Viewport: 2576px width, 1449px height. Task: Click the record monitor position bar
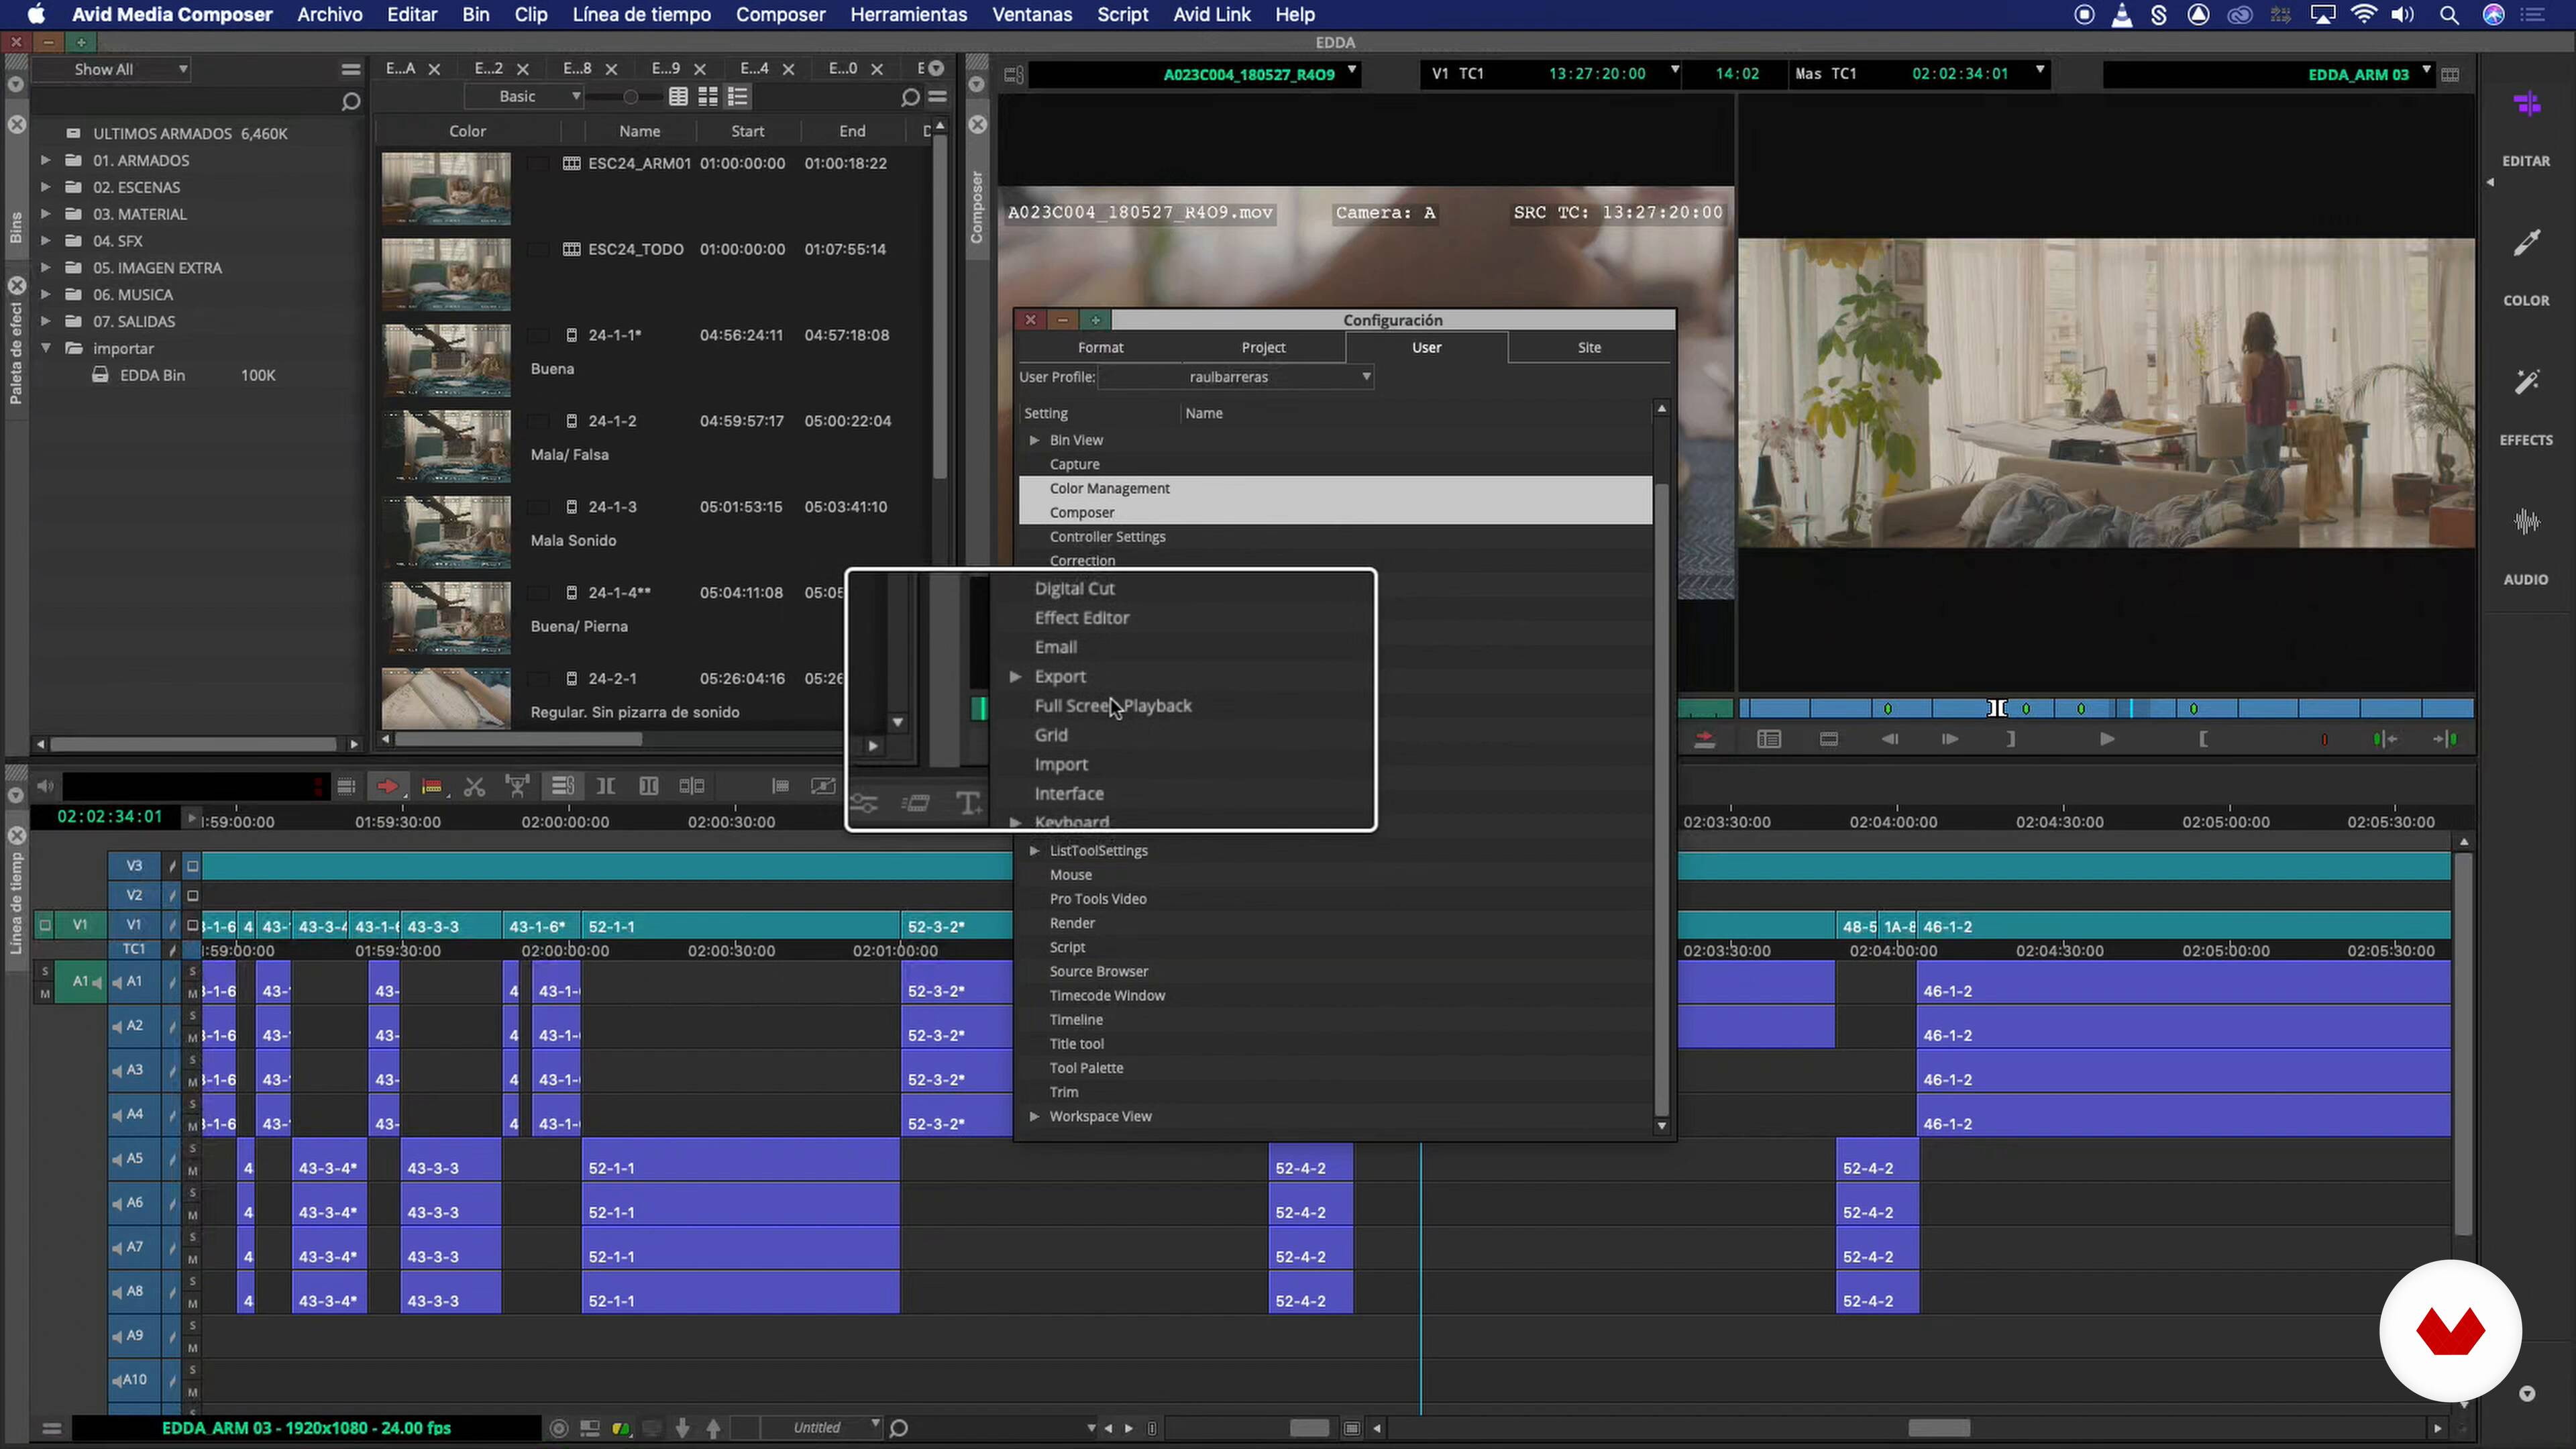pyautogui.click(x=2106, y=709)
